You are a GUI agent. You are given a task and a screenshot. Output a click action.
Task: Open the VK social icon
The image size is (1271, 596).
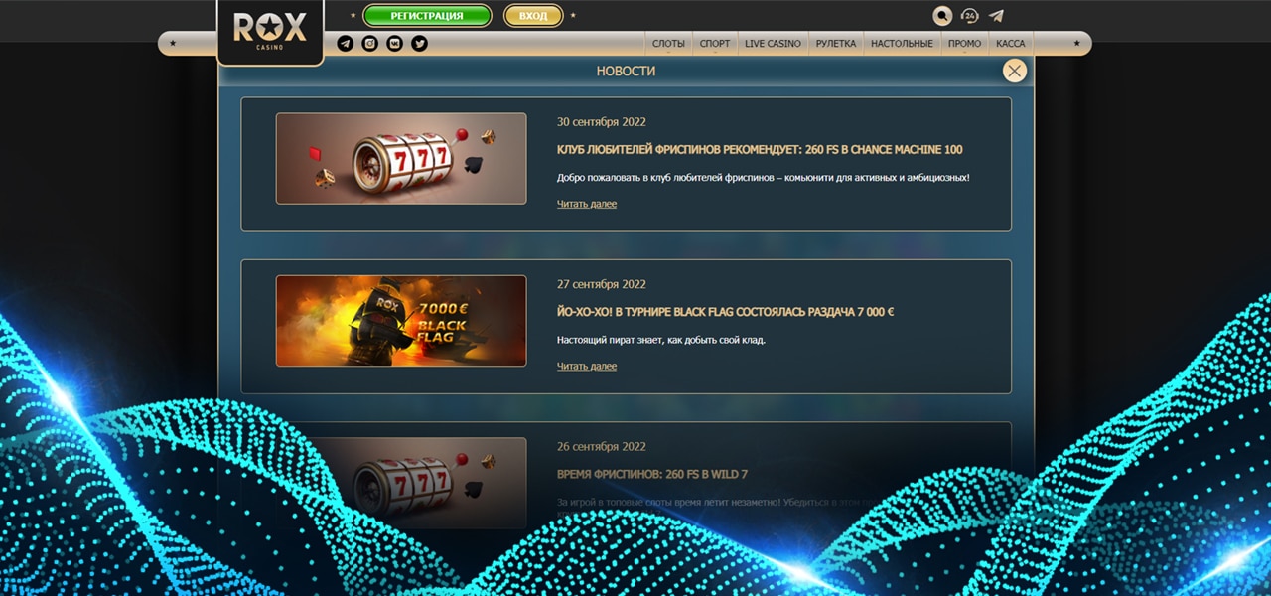coord(395,44)
